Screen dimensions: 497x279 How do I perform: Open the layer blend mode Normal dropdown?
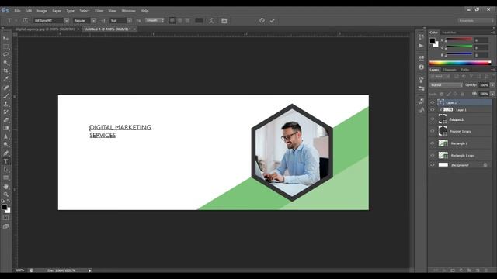click(x=446, y=85)
